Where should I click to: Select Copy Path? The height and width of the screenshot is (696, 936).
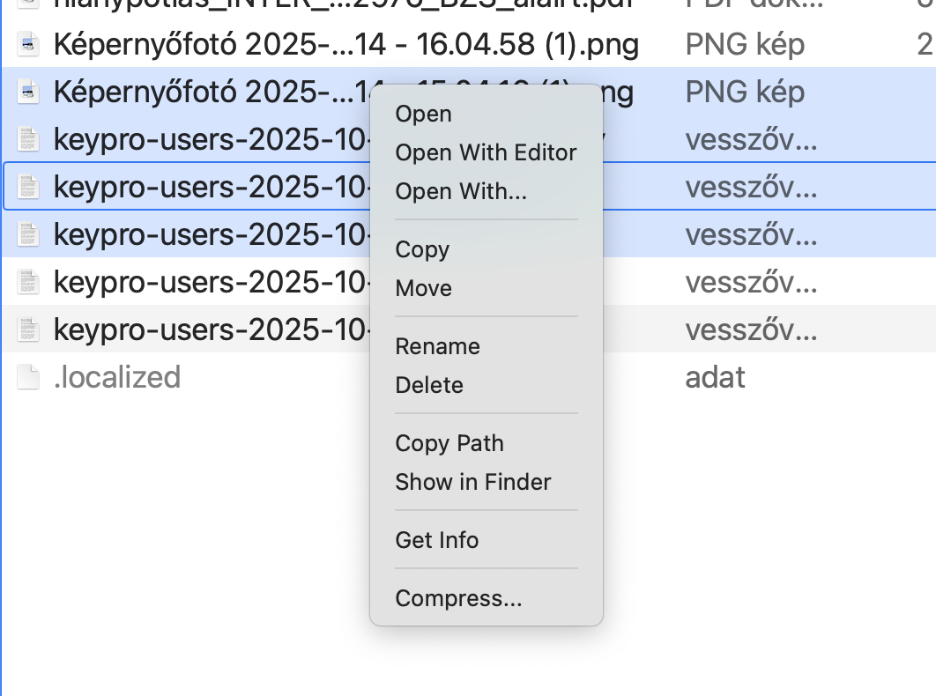pyautogui.click(x=449, y=443)
